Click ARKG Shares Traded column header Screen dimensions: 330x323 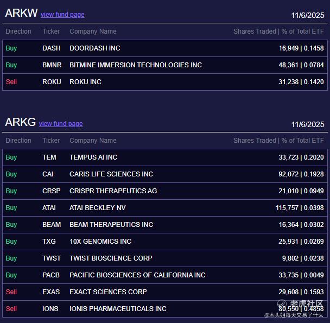(x=278, y=141)
